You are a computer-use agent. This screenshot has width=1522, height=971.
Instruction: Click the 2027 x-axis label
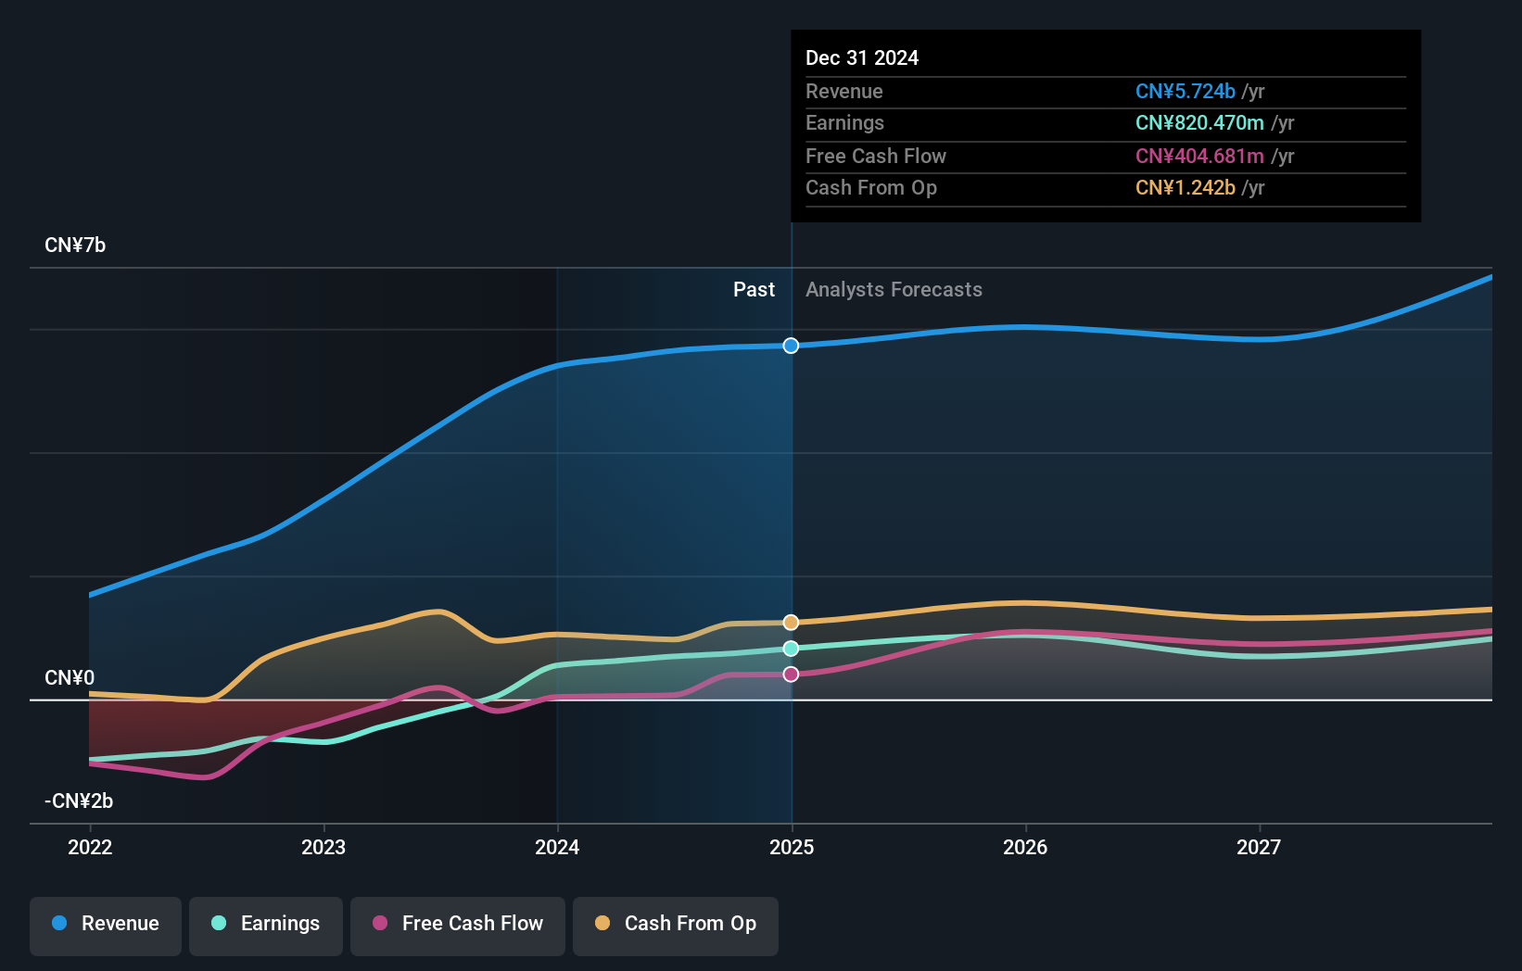(x=1259, y=847)
